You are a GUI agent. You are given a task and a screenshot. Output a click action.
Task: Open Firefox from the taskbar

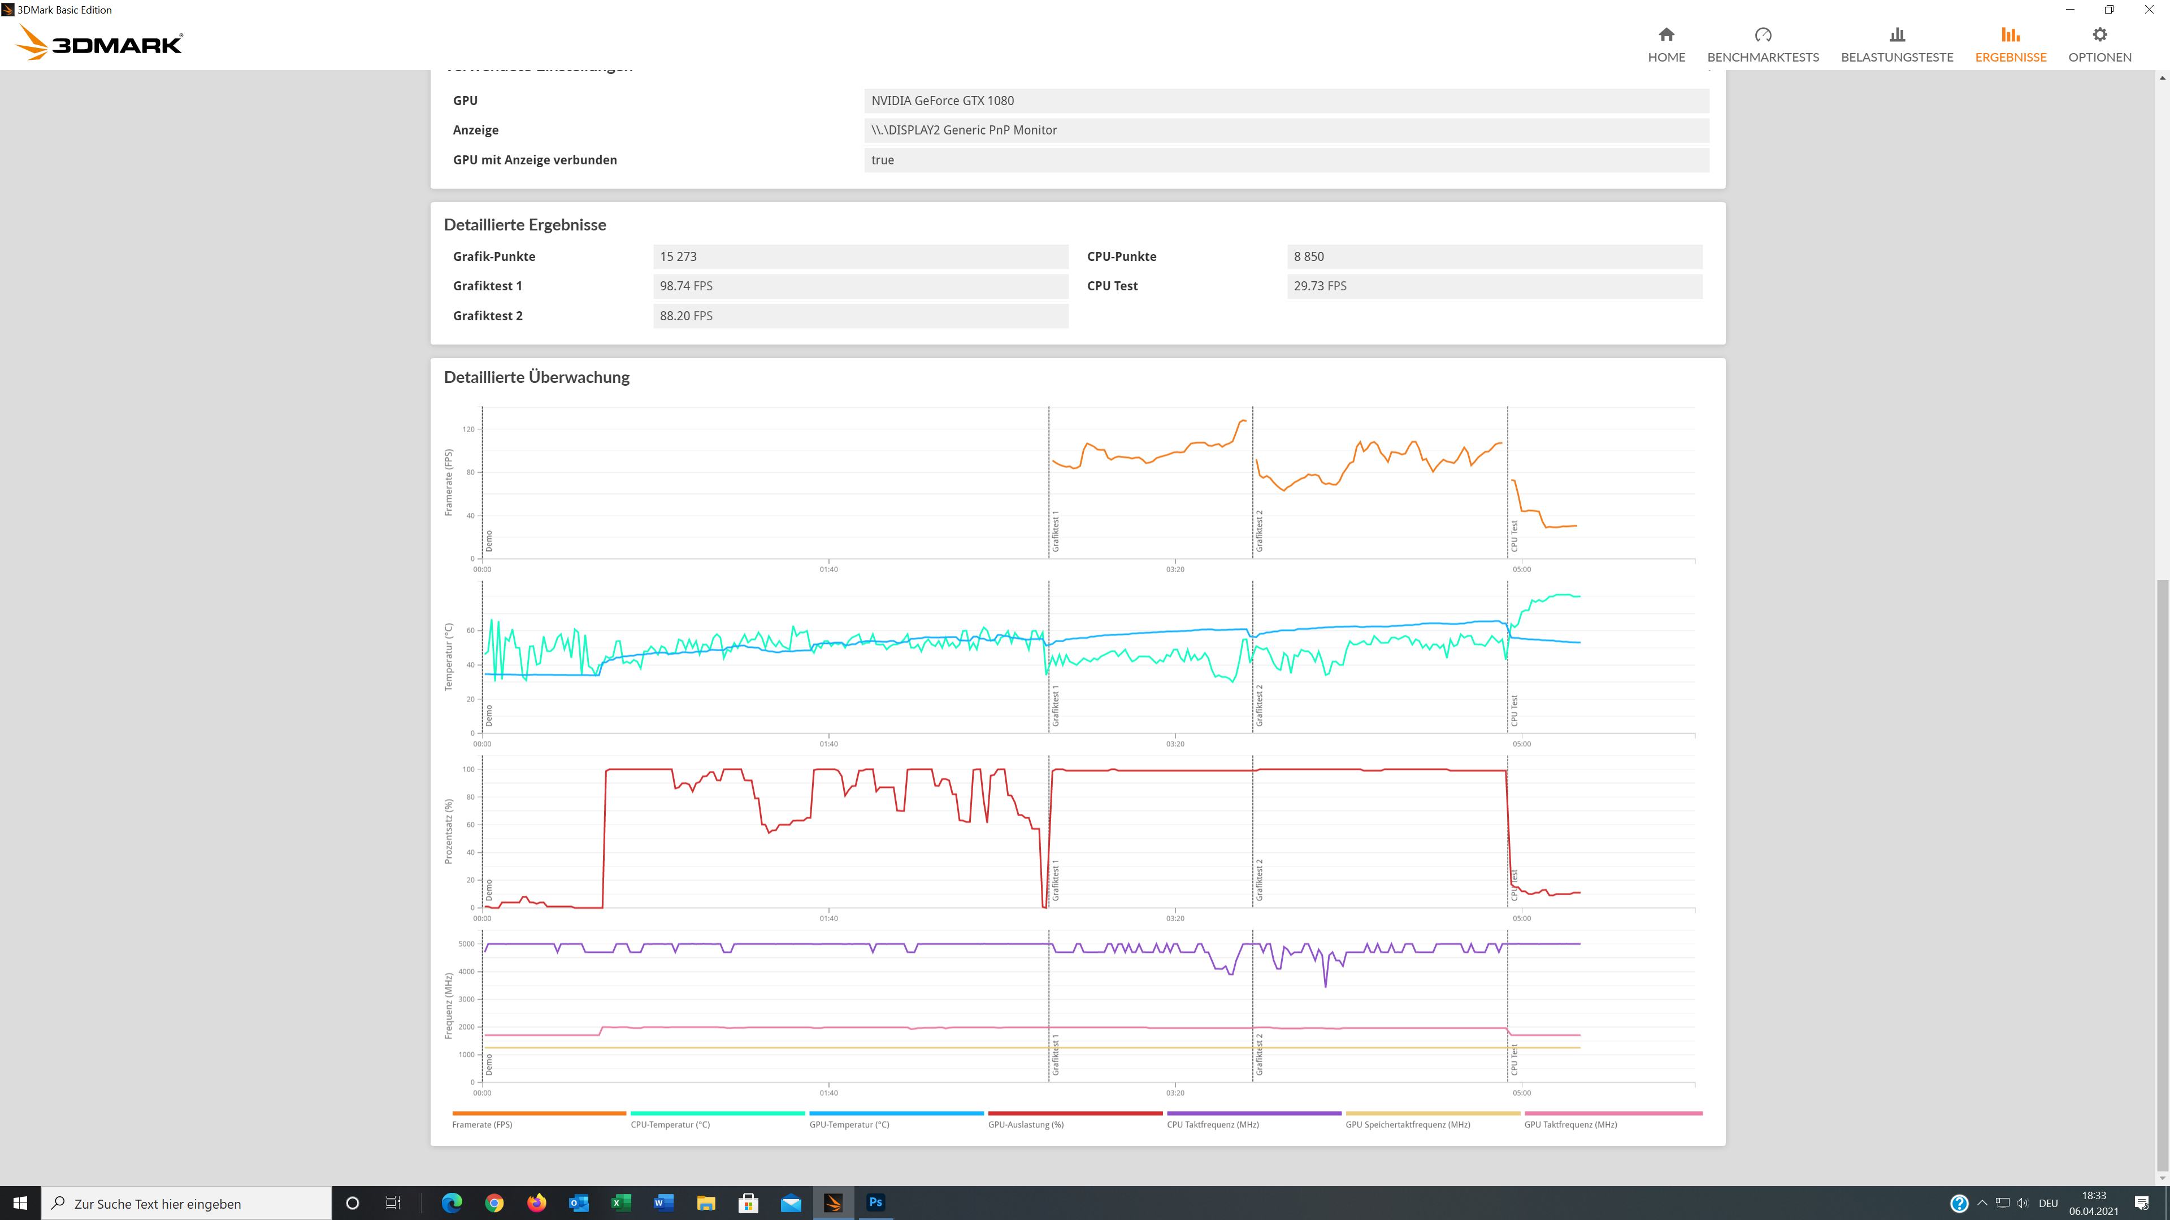tap(536, 1202)
